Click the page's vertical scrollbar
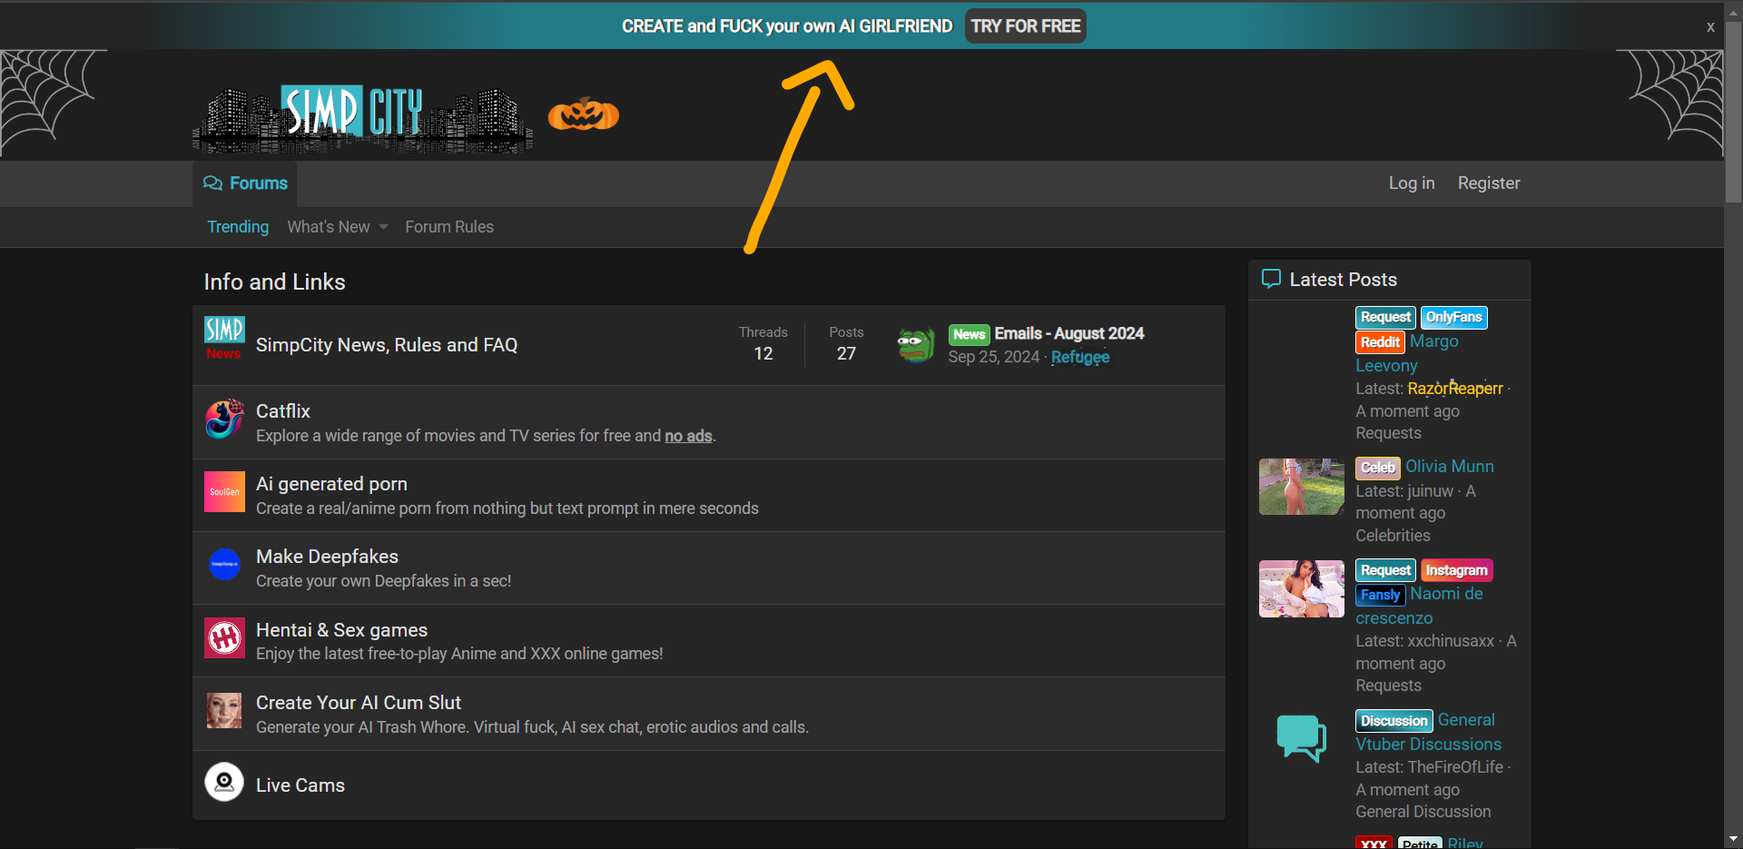The width and height of the screenshot is (1743, 849). [x=1733, y=109]
